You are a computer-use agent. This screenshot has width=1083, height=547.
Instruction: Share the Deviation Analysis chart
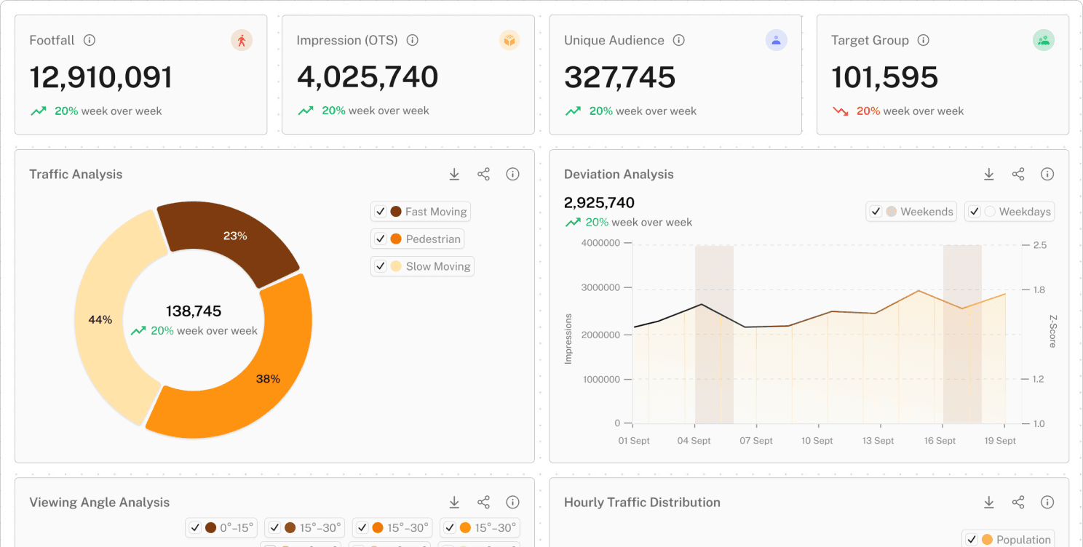[1018, 175]
